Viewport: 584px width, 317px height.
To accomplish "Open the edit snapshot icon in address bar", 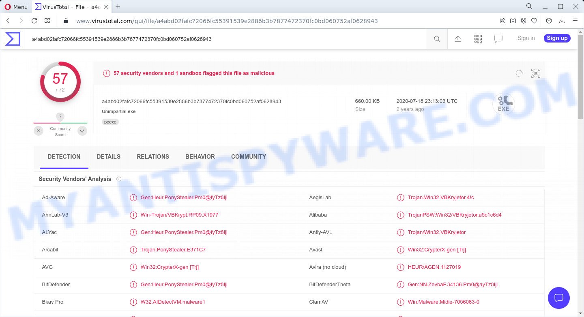I will [x=502, y=21].
